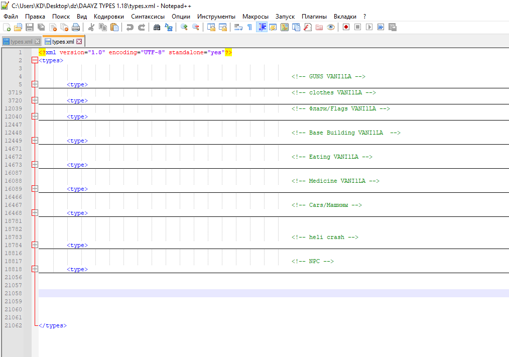Expand the NPC section fold marker
The image size is (509, 357).
click(x=34, y=269)
